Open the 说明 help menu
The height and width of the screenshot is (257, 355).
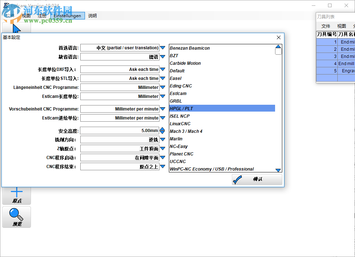coord(93,15)
